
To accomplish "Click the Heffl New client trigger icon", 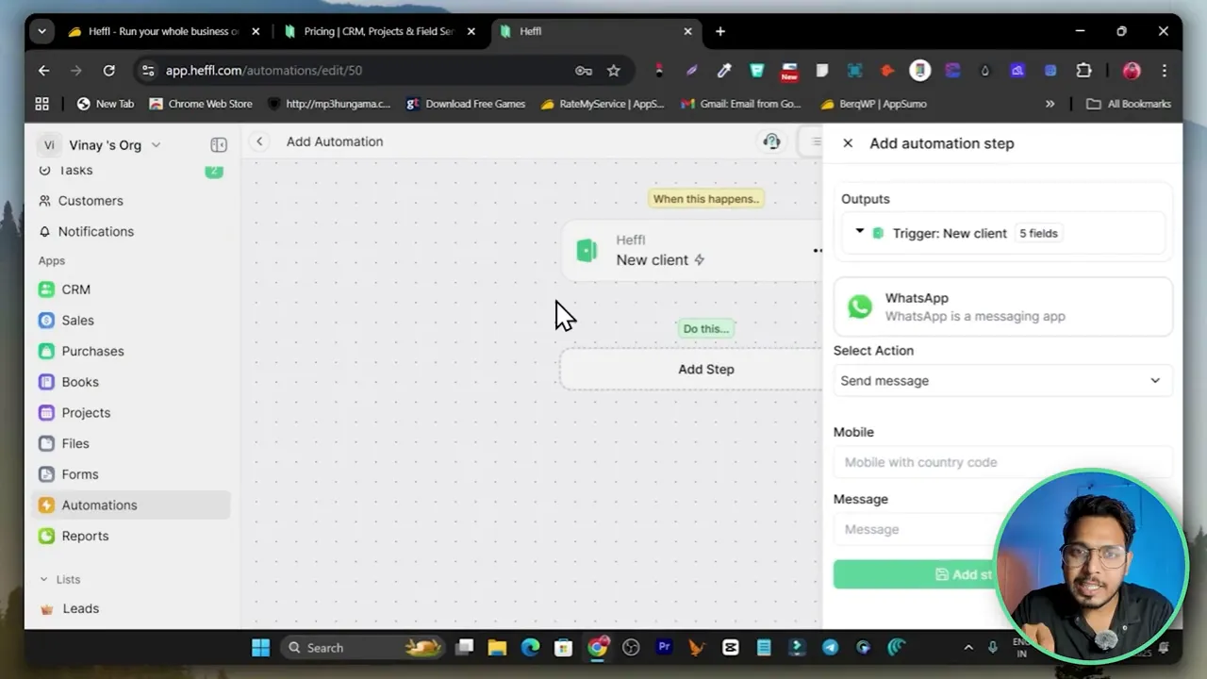I will pyautogui.click(x=587, y=250).
